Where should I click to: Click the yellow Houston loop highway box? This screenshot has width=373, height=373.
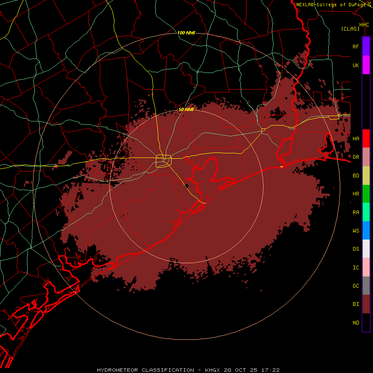[164, 161]
